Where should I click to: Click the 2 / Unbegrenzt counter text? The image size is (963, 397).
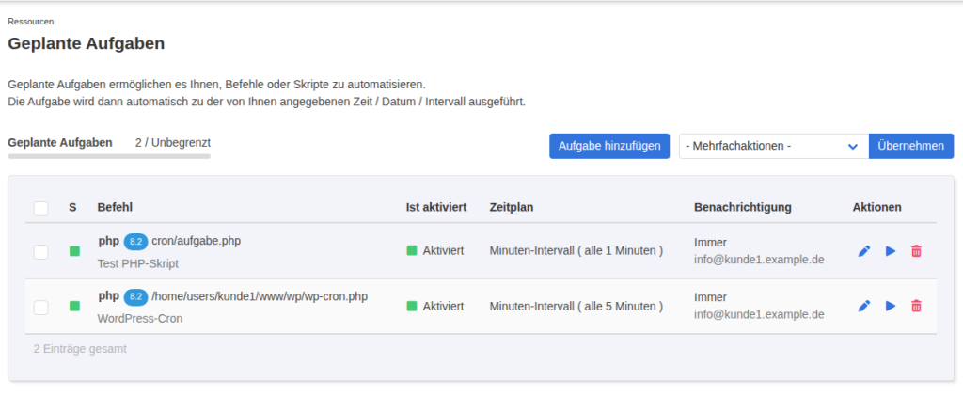[x=173, y=143]
